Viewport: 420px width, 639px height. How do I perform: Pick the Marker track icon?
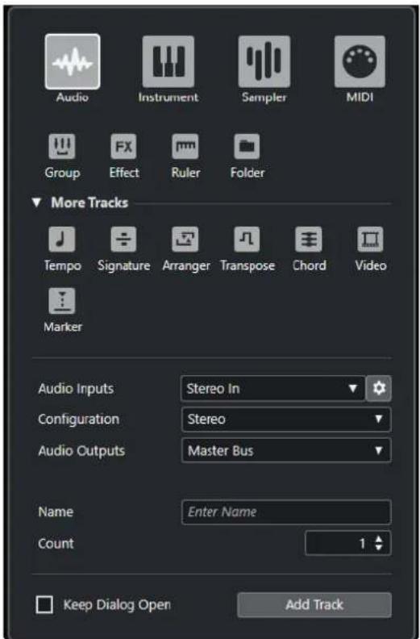(62, 301)
